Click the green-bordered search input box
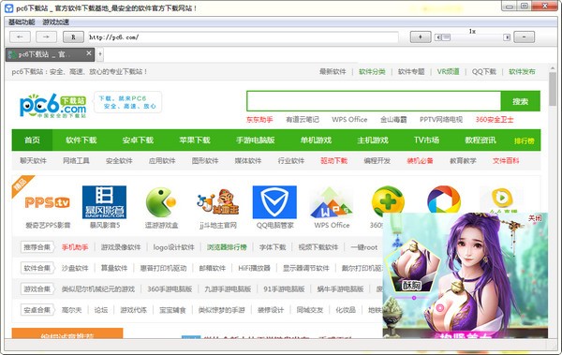This screenshot has width=562, height=355. click(x=374, y=101)
